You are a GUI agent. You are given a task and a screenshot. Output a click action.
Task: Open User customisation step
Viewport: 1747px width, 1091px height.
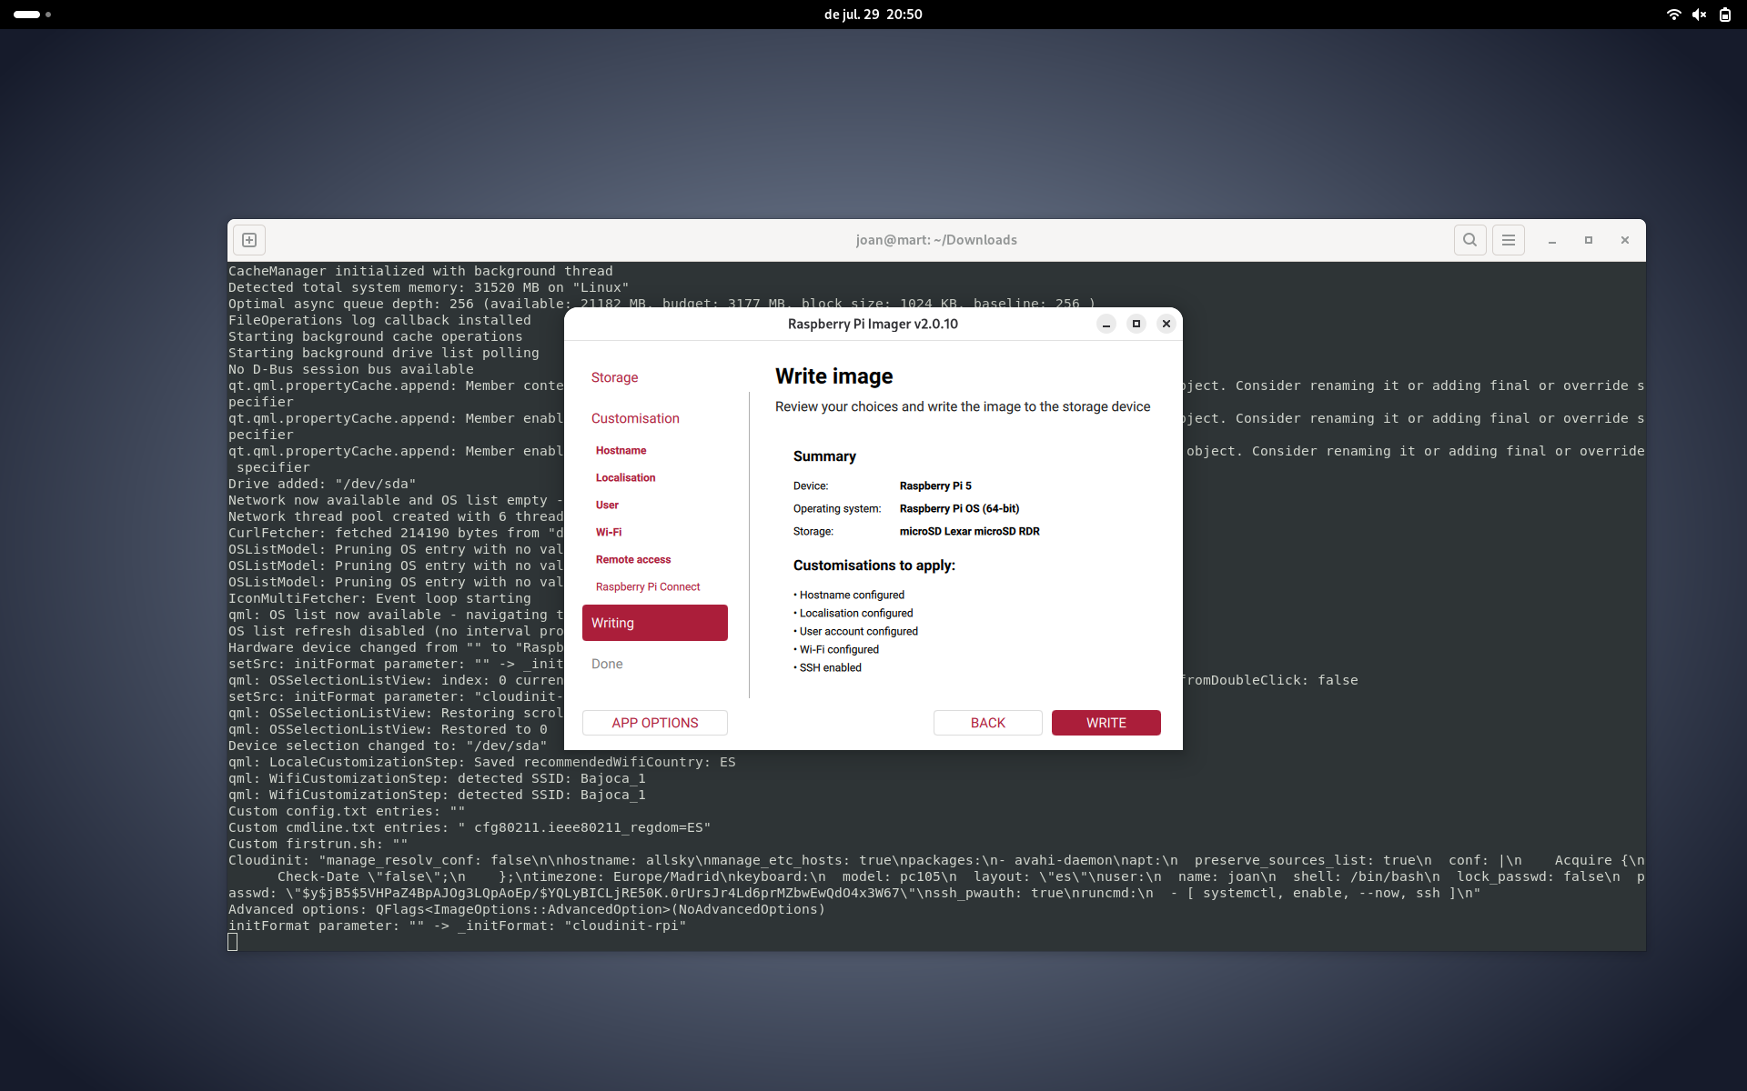coord(607,505)
